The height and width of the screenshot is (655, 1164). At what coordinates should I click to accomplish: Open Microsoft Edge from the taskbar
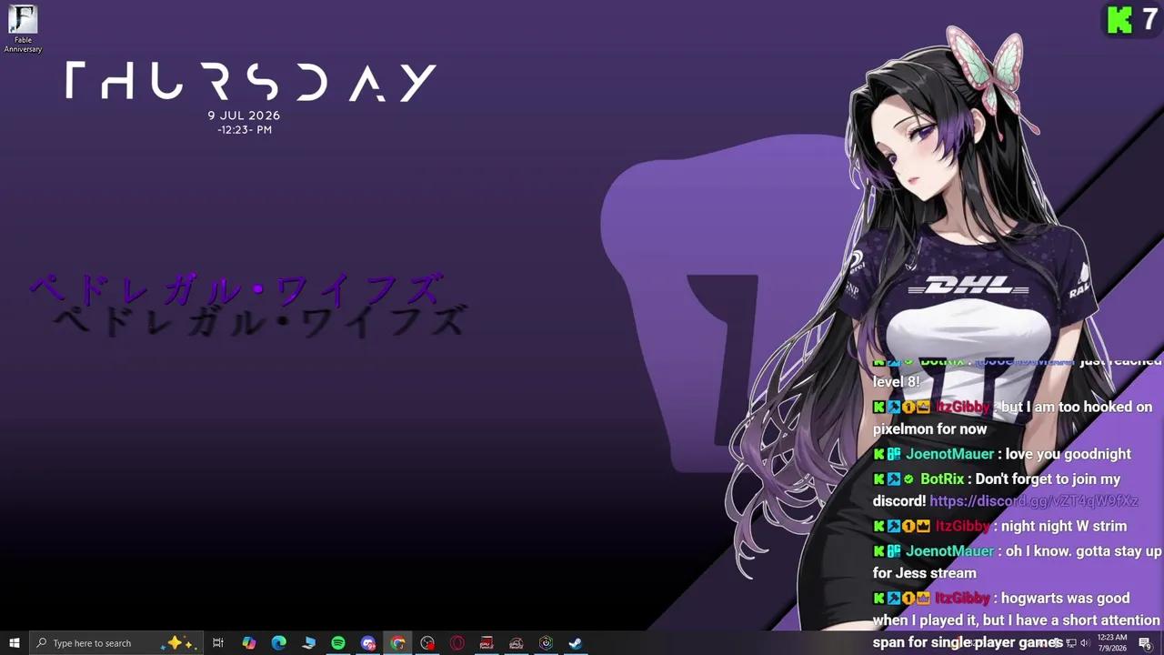click(x=278, y=643)
